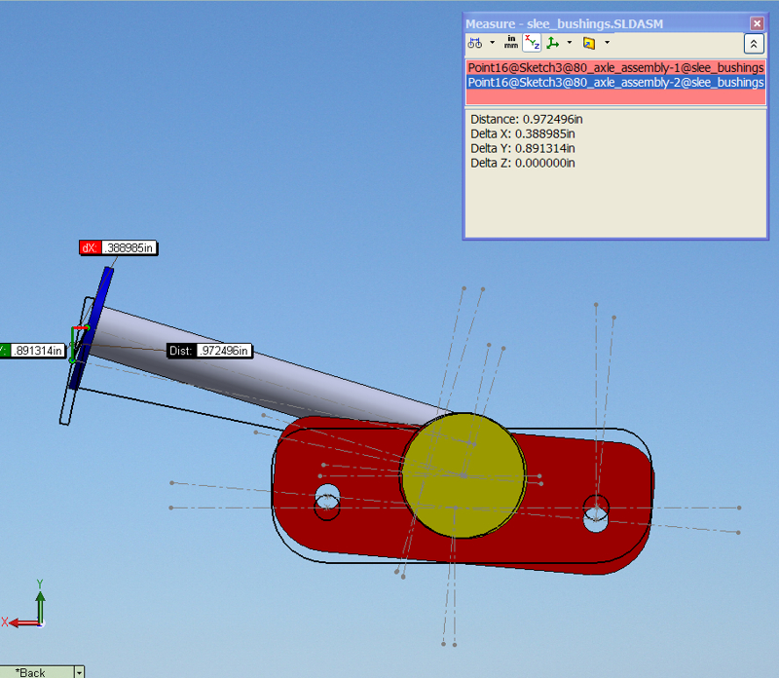Click the Delta X: 0.388985in result
The height and width of the screenshot is (678, 779).
523,133
